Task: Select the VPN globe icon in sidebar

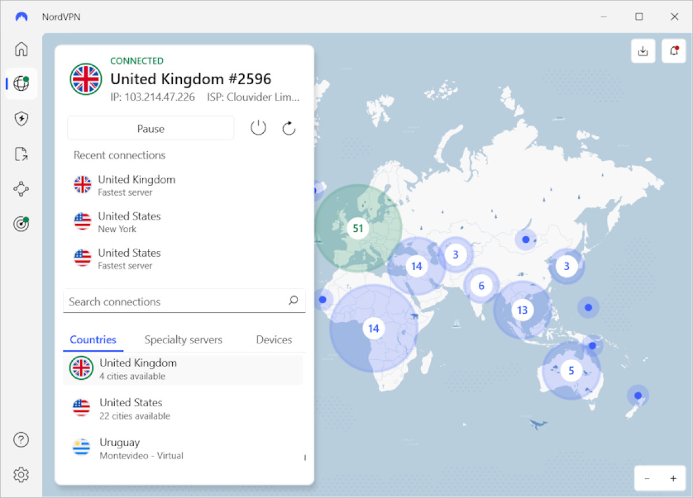Action: tap(21, 84)
